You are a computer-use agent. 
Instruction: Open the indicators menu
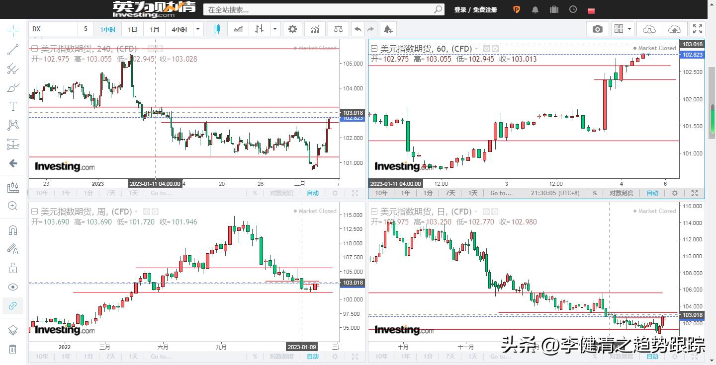tap(315, 29)
